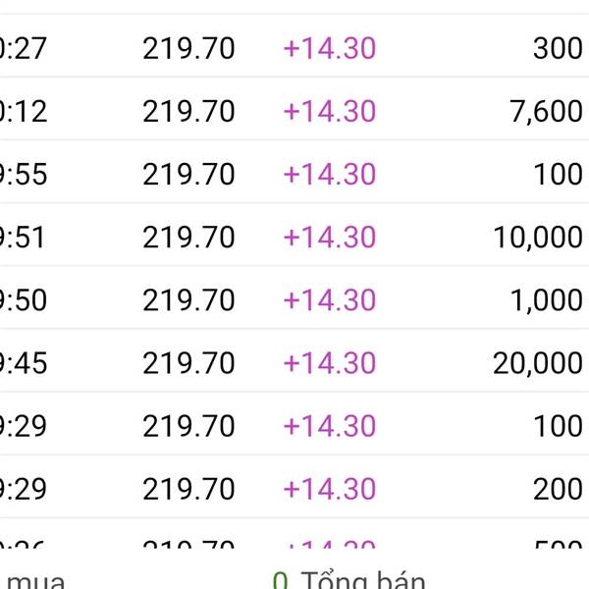Click the green 0 beside Tổng bán

click(280, 581)
